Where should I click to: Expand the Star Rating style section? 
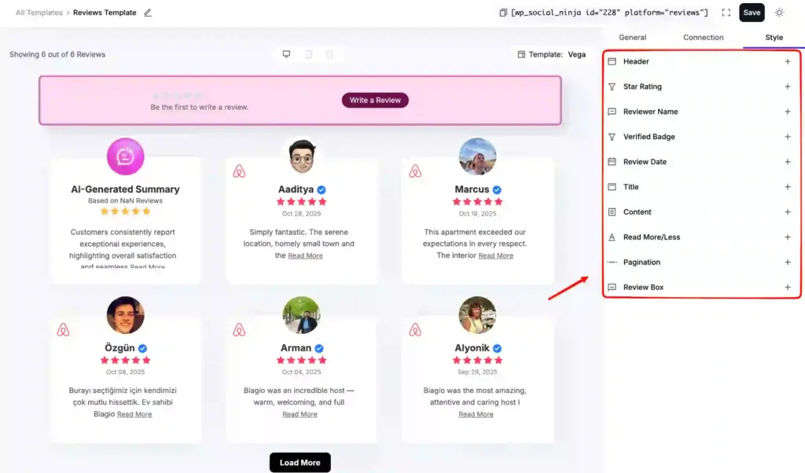788,86
